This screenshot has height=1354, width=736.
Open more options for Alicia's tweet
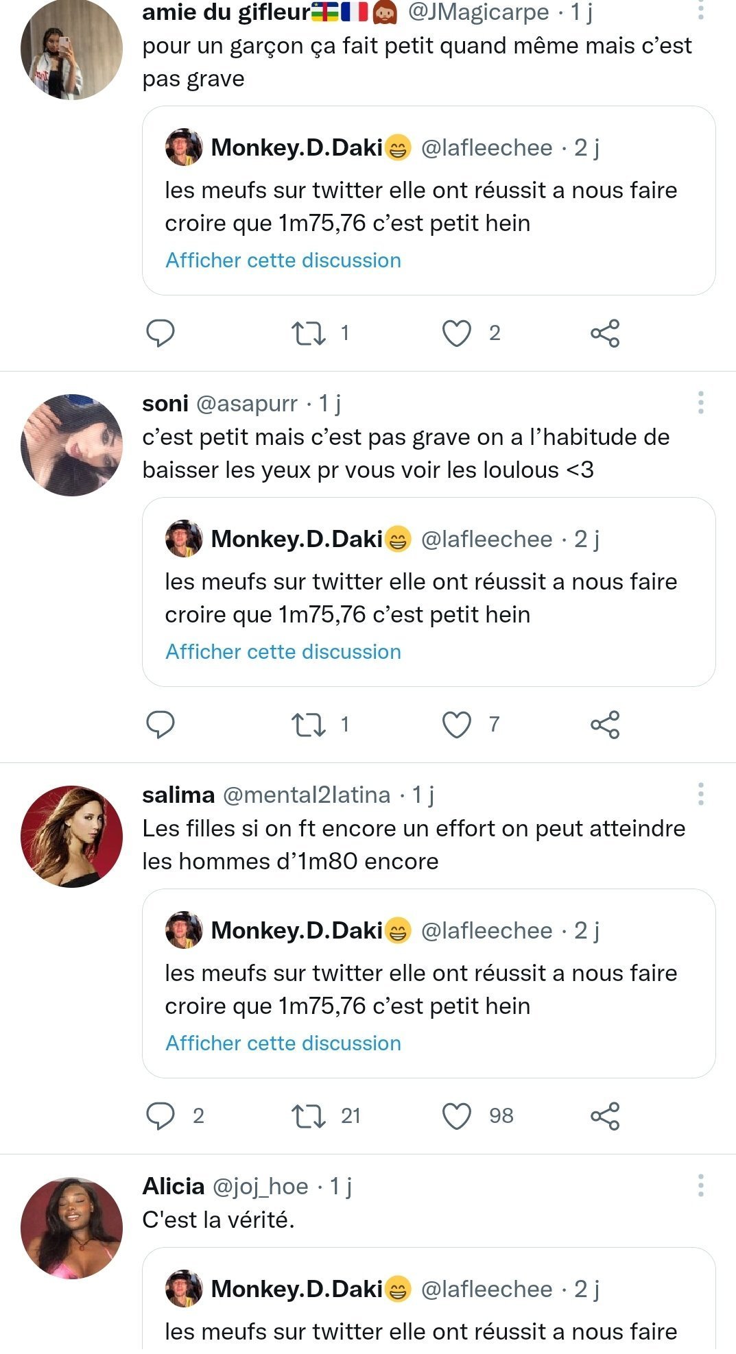point(700,1185)
